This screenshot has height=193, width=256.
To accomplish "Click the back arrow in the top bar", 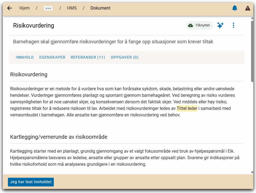I will click(10, 8).
